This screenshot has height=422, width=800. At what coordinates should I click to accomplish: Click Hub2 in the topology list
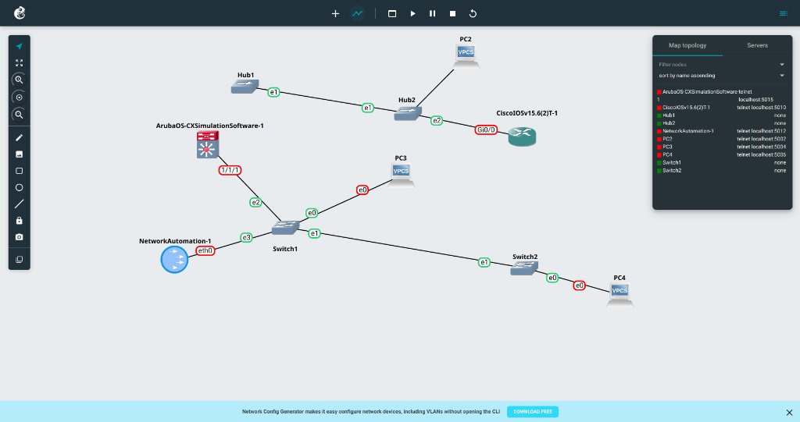[669, 123]
